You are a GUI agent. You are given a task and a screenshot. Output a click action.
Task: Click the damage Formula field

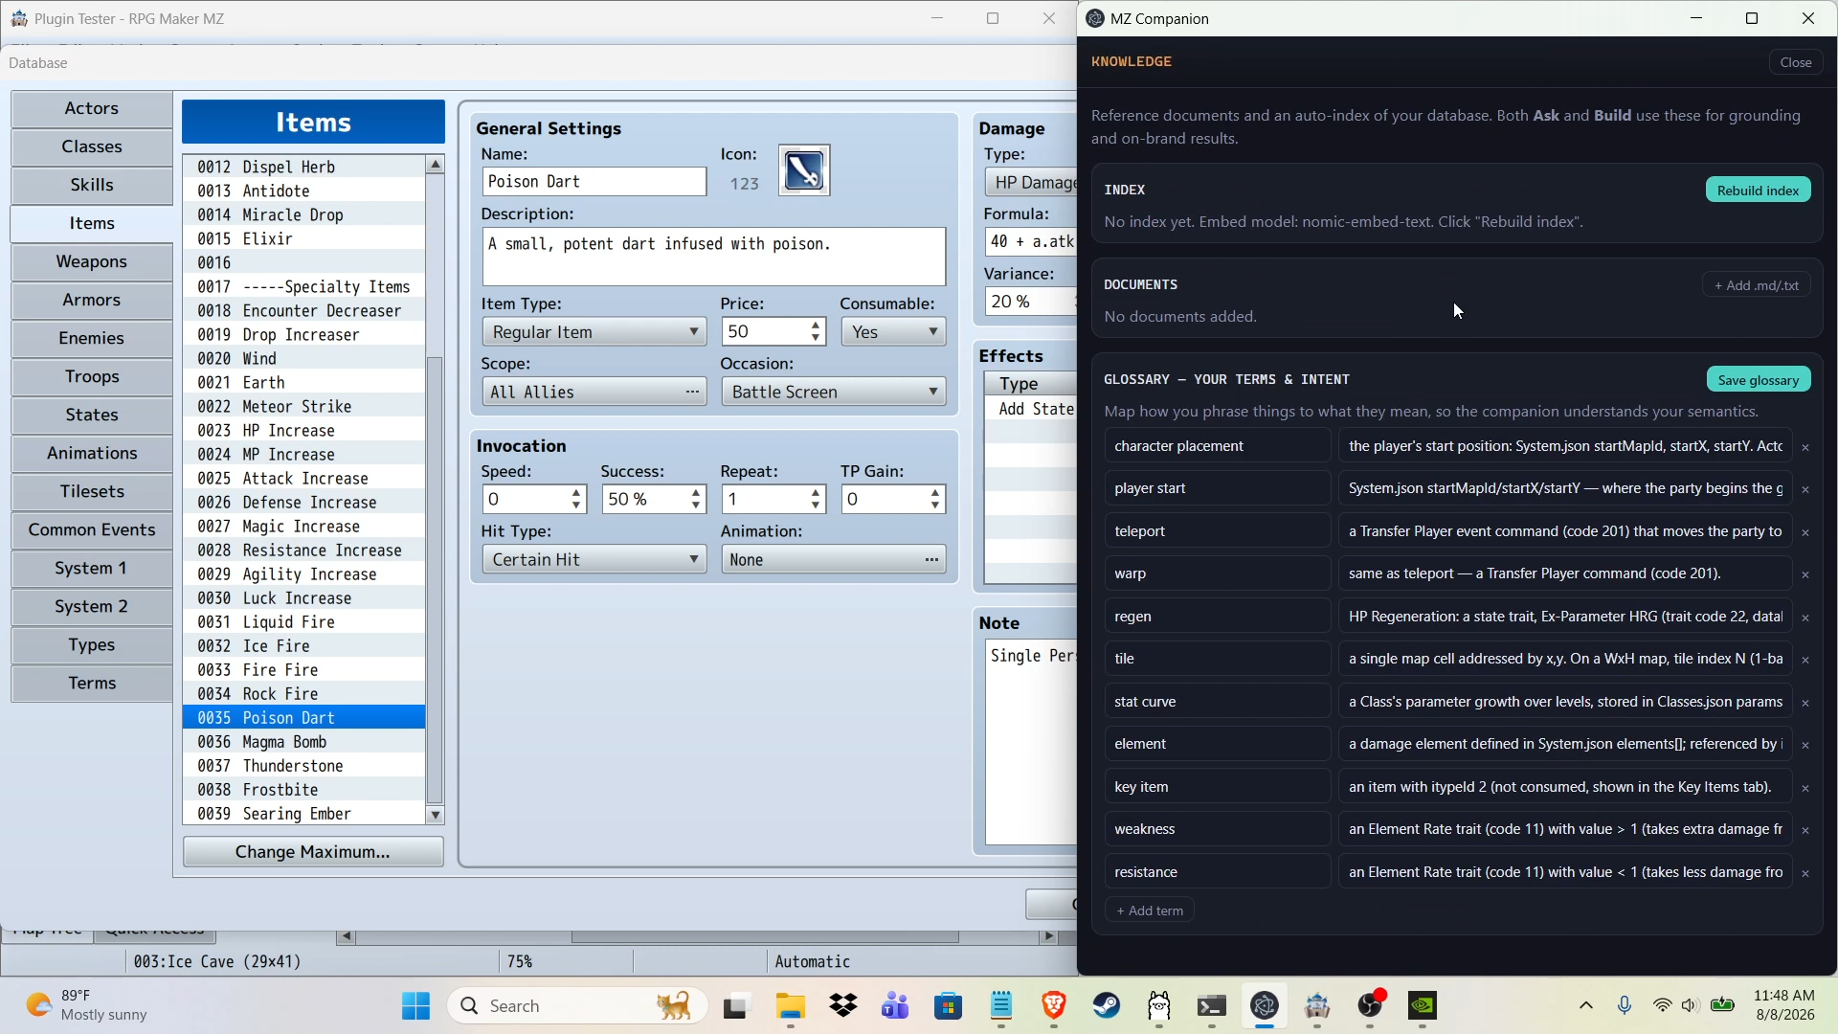pos(1031,242)
